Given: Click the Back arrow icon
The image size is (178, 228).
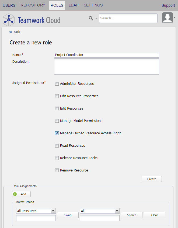Looking at the screenshot, I should pyautogui.click(x=11, y=32).
